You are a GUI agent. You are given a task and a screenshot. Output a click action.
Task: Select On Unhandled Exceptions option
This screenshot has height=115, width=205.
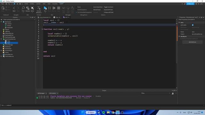click(85, 12)
